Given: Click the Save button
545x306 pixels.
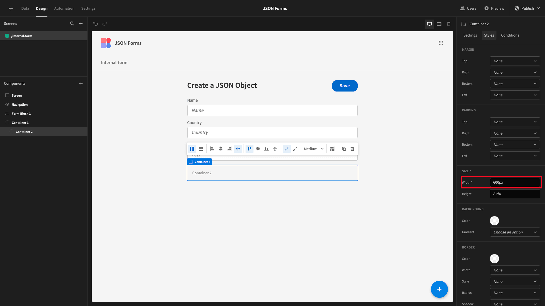Looking at the screenshot, I should tap(345, 86).
